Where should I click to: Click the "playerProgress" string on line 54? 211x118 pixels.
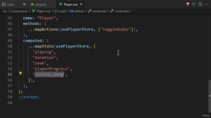point(51,69)
